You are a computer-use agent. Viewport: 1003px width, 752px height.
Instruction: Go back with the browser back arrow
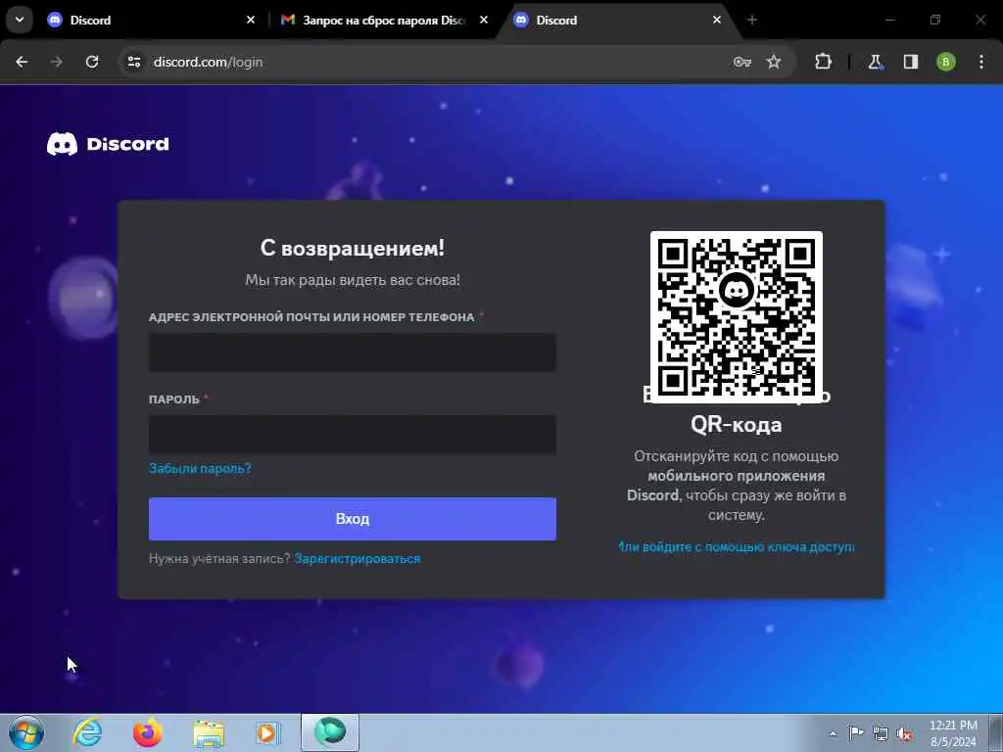[22, 62]
